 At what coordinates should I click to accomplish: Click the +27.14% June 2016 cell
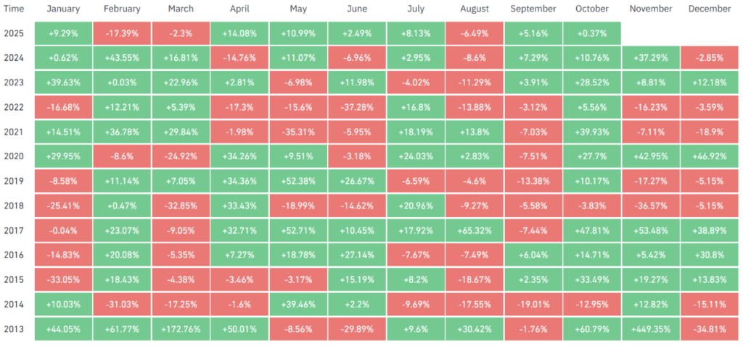[357, 256]
